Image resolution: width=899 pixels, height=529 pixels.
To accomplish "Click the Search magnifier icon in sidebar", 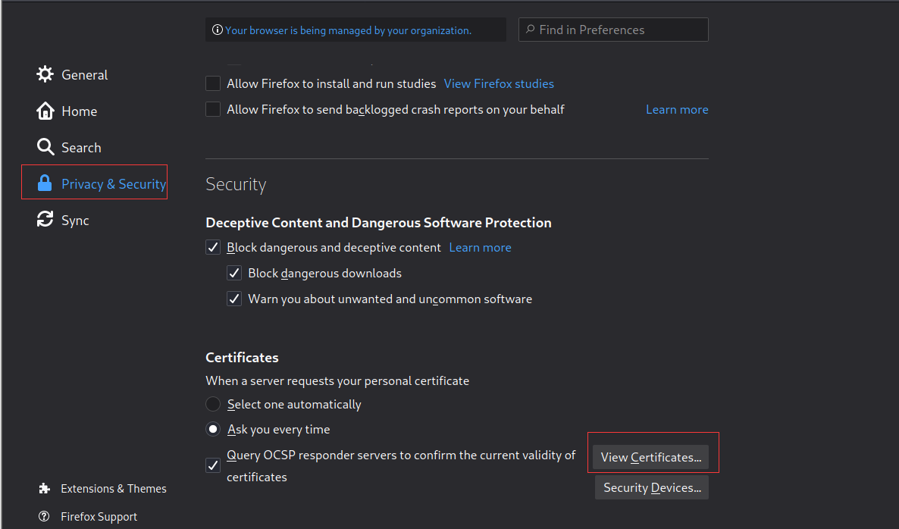I will pos(45,147).
